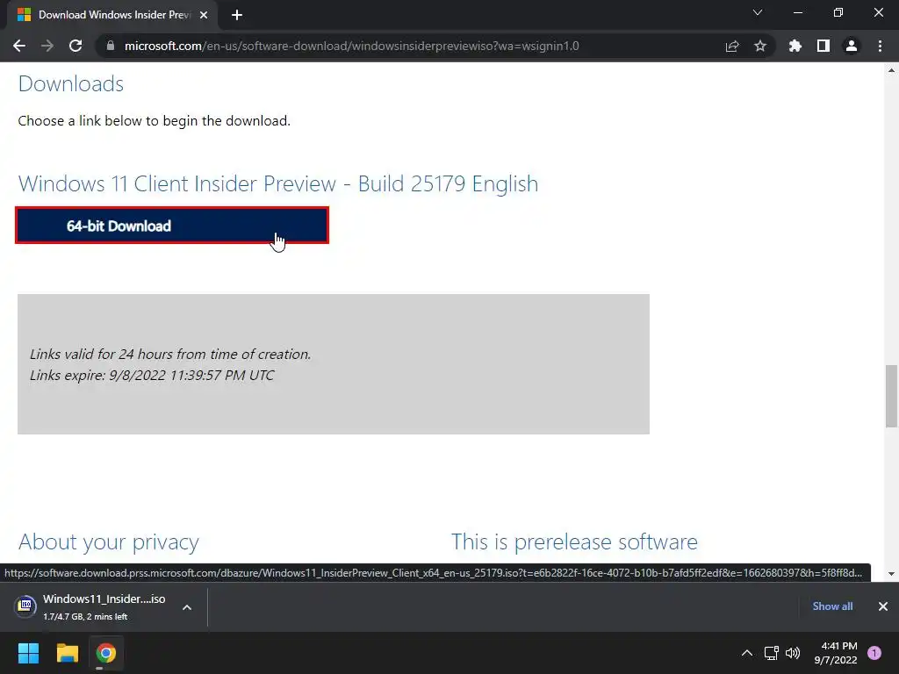
Task: Go back to the previous page
Action: [x=19, y=46]
